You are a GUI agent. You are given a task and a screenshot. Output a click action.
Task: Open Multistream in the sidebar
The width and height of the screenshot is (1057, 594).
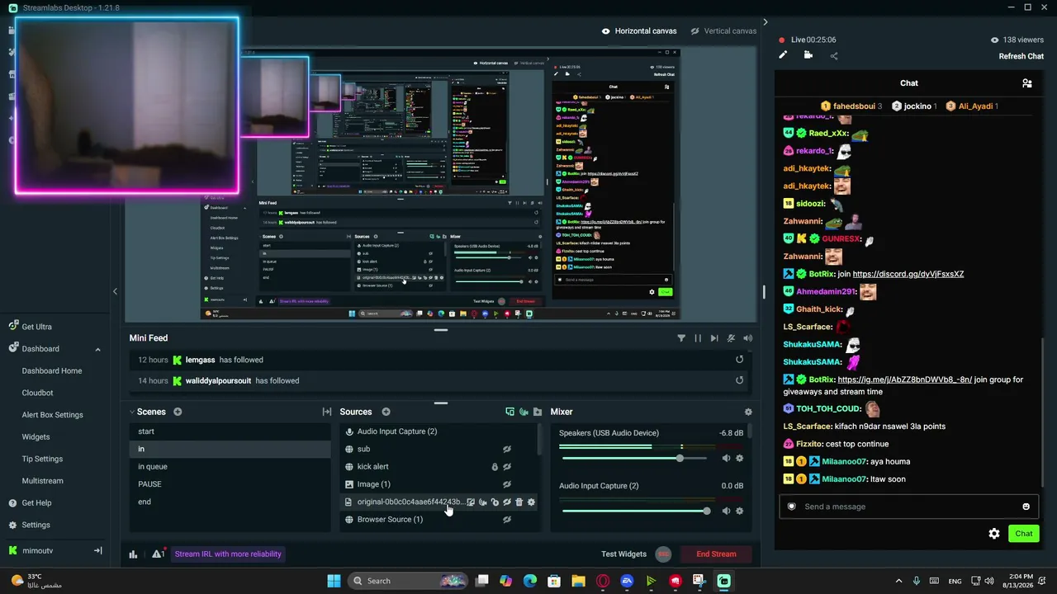point(42,481)
